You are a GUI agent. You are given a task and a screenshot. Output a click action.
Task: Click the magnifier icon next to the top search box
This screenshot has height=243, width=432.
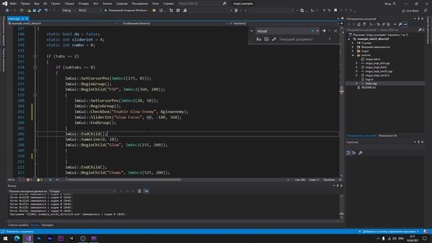click(224, 3)
